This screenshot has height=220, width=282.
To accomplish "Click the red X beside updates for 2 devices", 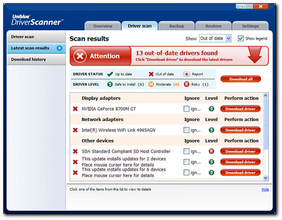I will click(75, 162).
